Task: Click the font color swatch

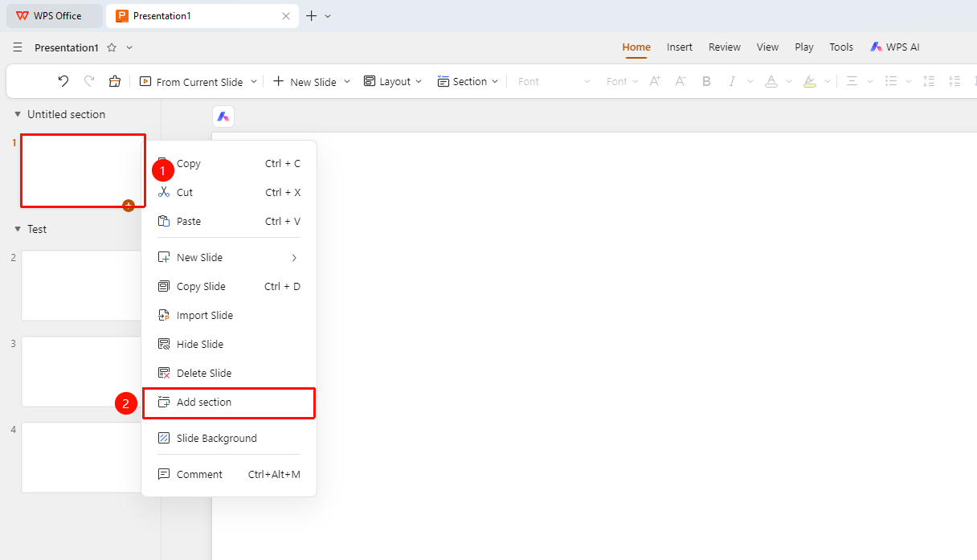Action: point(771,81)
